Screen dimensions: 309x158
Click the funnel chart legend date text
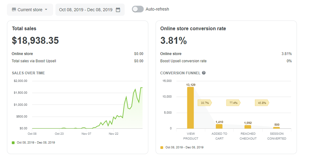pos(184,147)
